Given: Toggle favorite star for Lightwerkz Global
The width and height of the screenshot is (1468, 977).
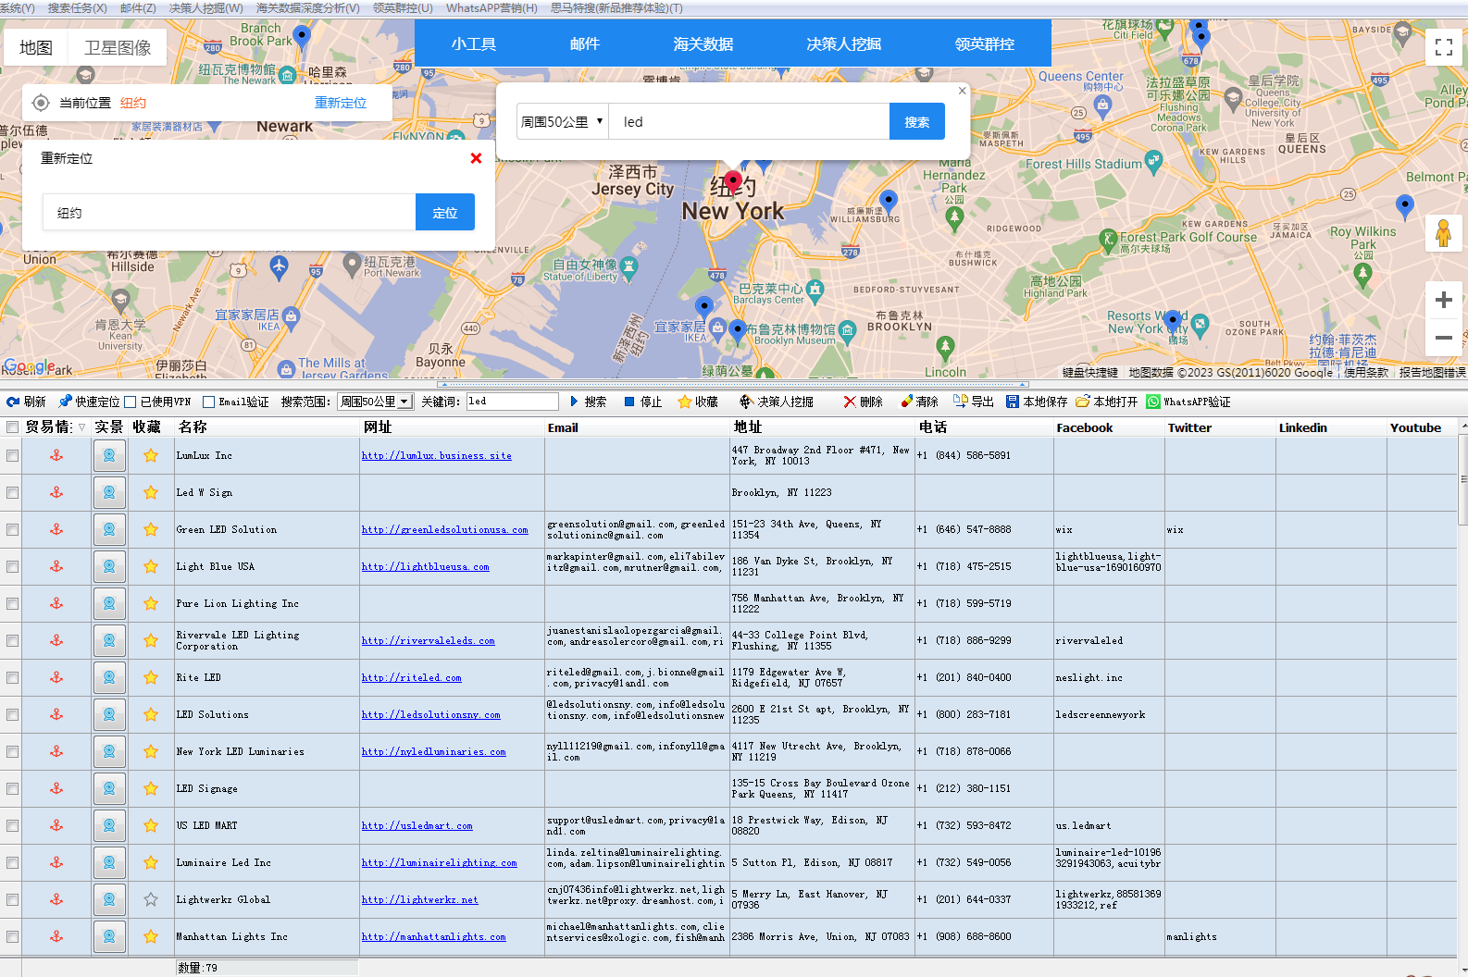Looking at the screenshot, I should 151,899.
